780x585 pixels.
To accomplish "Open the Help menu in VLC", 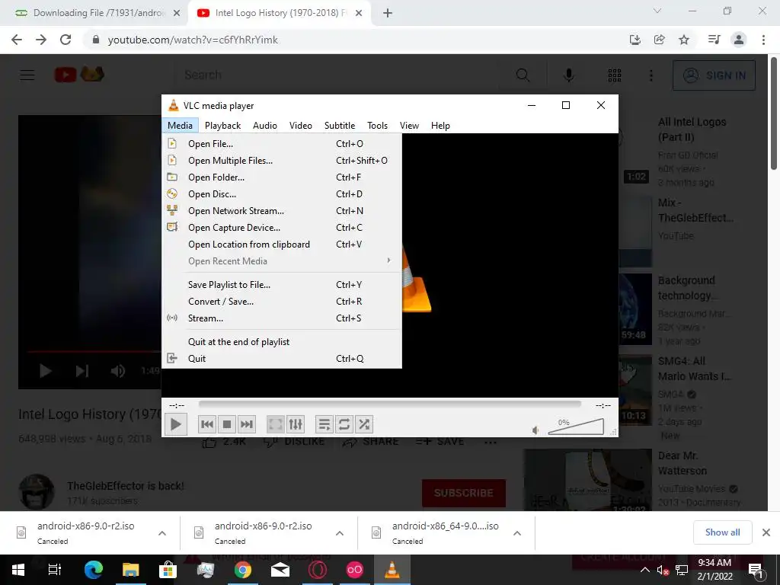I will tap(440, 126).
